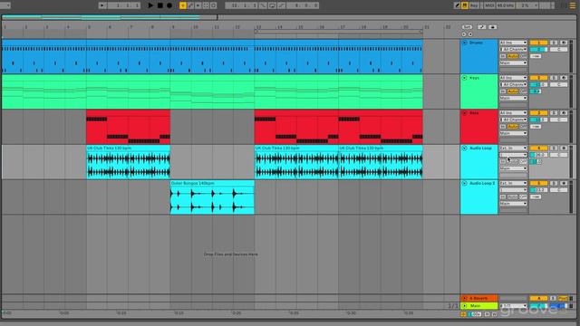Toggle Keys track activator (orange)

[538, 78]
